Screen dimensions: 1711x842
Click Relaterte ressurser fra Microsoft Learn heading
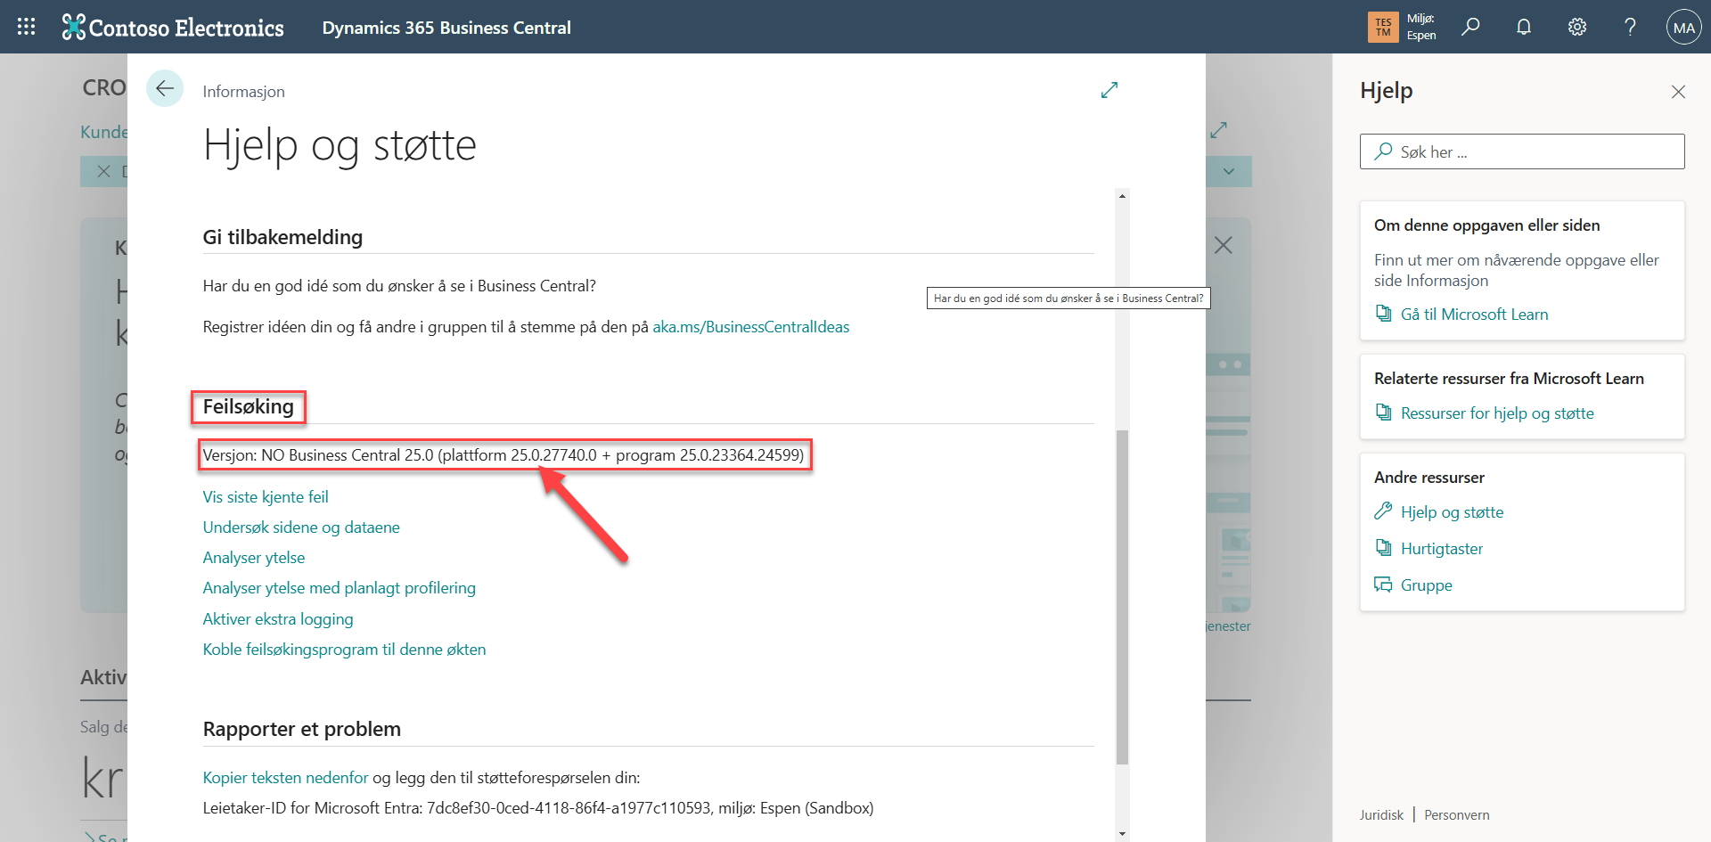1509,379
